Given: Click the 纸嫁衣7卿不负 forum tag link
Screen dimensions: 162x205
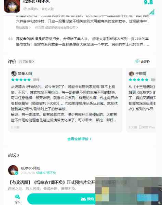Looking at the screenshot, I should [x=46, y=173].
